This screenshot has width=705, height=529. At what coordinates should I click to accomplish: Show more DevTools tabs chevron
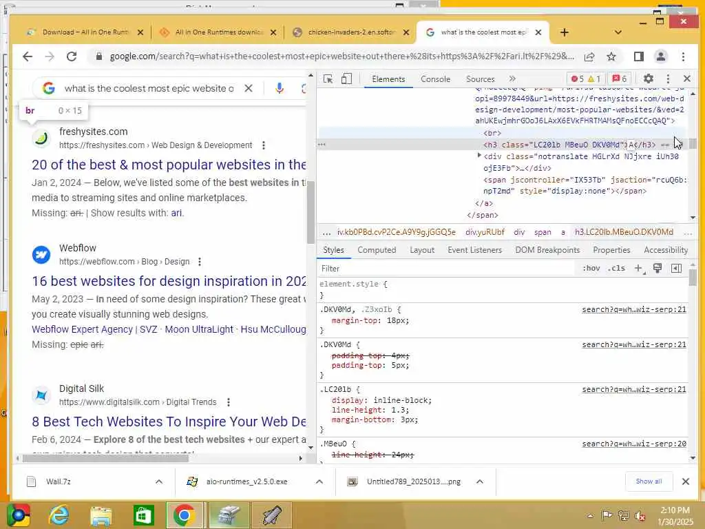click(x=512, y=79)
